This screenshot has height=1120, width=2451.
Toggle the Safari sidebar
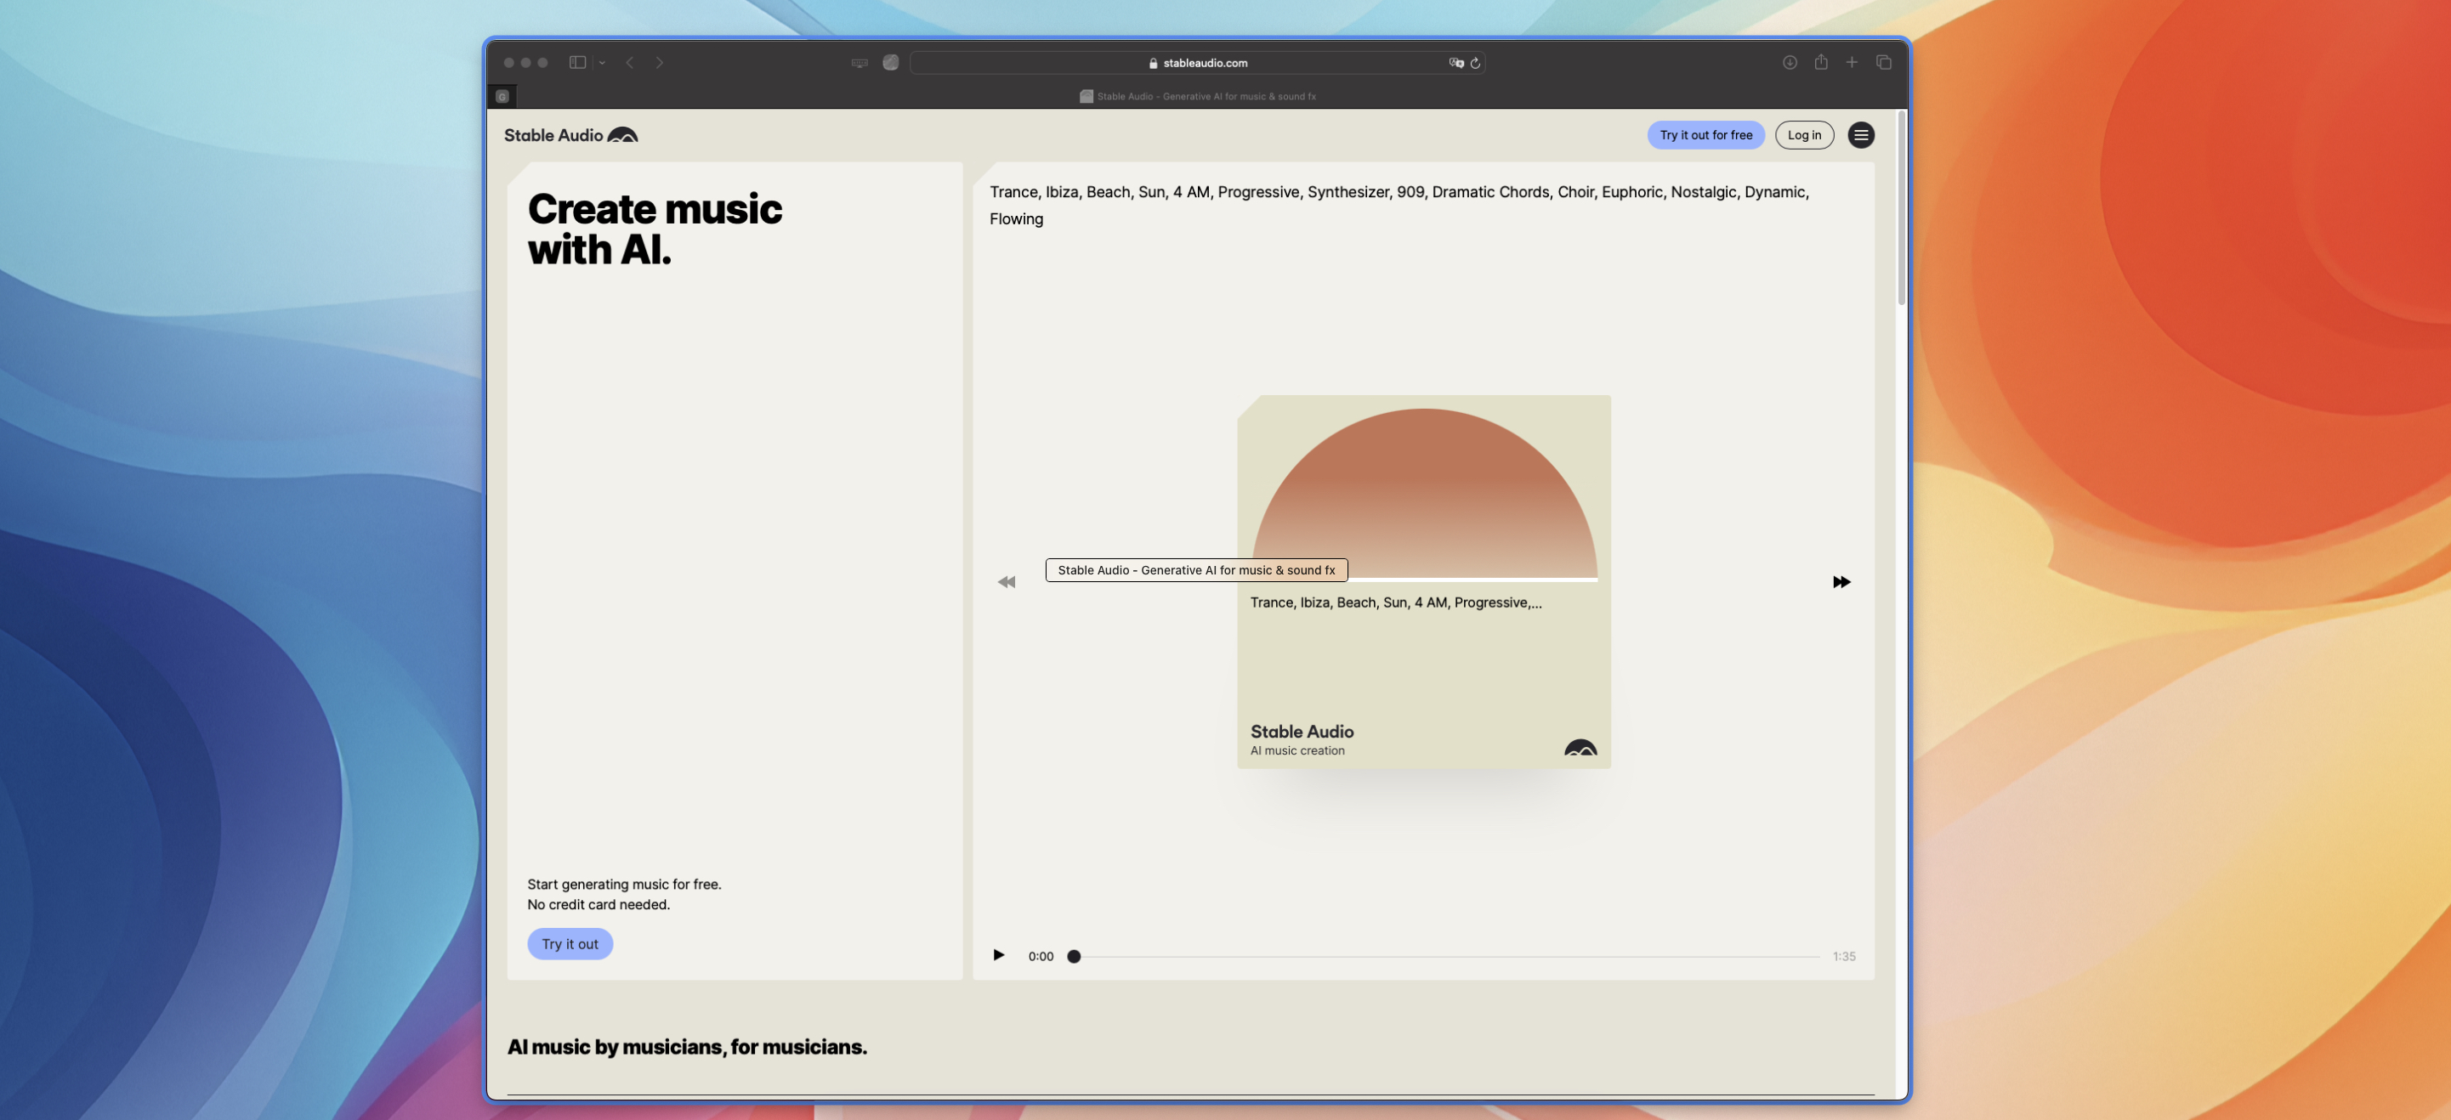click(576, 63)
